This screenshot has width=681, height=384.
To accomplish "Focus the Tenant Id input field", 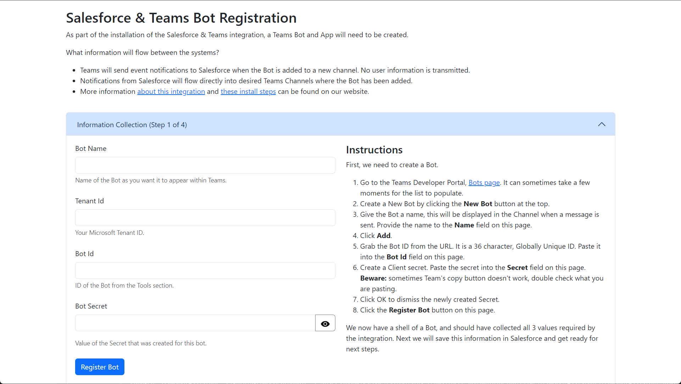I will point(205,218).
